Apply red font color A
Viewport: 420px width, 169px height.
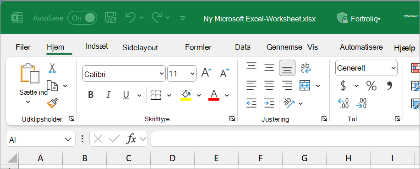click(x=214, y=95)
